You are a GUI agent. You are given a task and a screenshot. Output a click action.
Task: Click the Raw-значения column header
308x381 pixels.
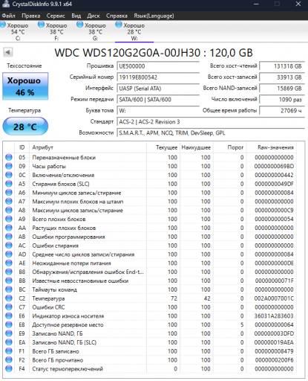[272, 147]
